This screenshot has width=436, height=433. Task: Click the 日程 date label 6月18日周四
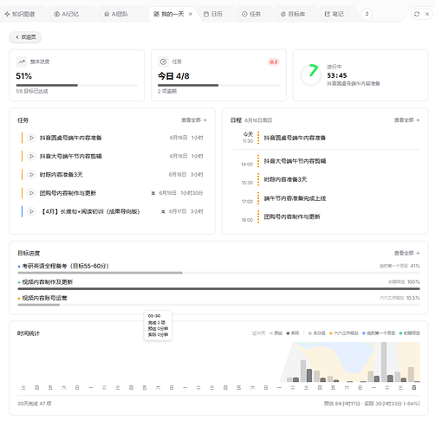[258, 120]
